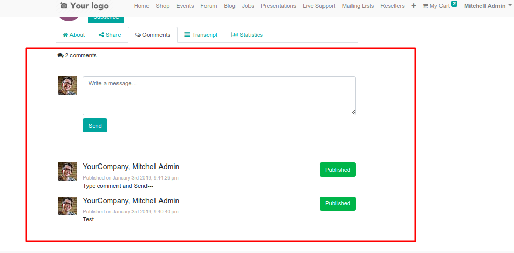This screenshot has width=514, height=253.
Task: Switch to the Share tab
Action: coord(110,35)
